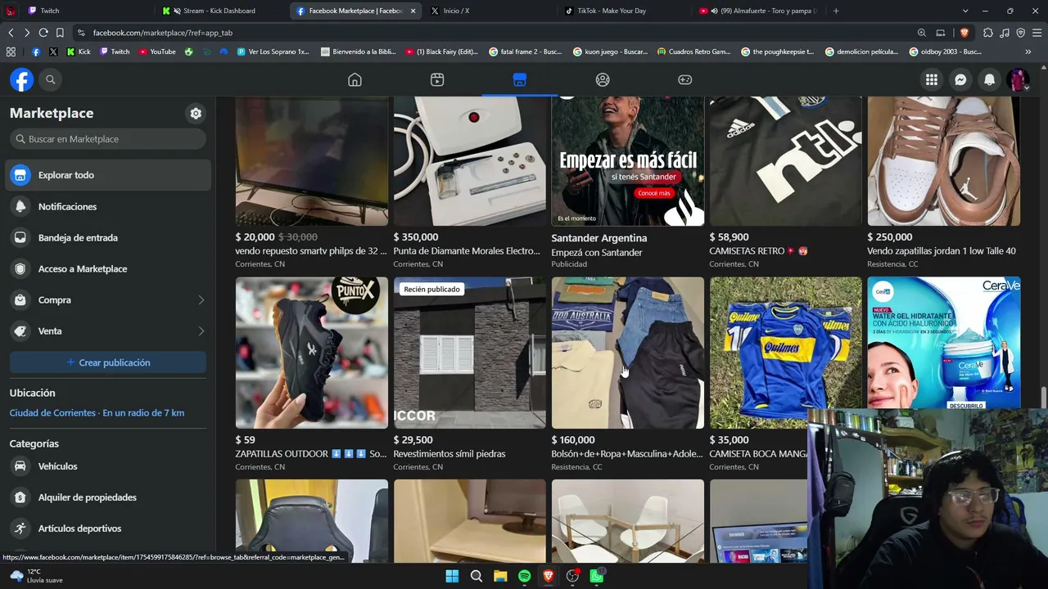Switch to the TikTok - Make Your Day tab
The image size is (1048, 589).
(624, 11)
